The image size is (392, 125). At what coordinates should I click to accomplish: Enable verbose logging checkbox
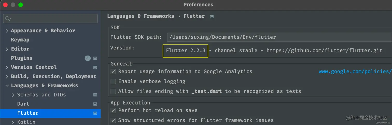(x=113, y=81)
